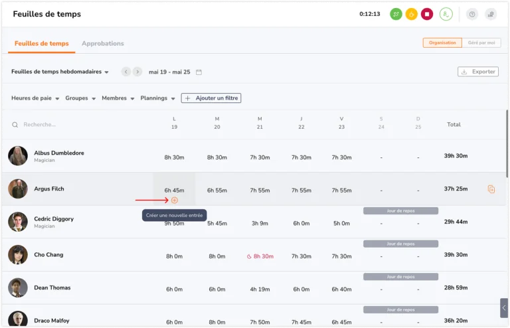Switch to the Feuilles de temps tab

[x=42, y=43]
